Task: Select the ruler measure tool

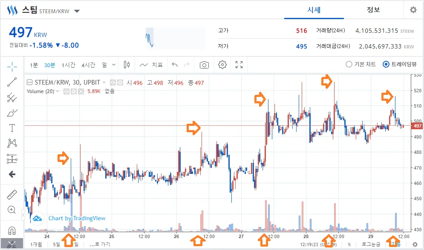Action: point(12,194)
